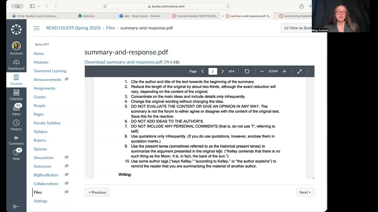Viewport: 378px width, 212px height.
Task: Go to the Dashboard icon
Action: click(16, 62)
